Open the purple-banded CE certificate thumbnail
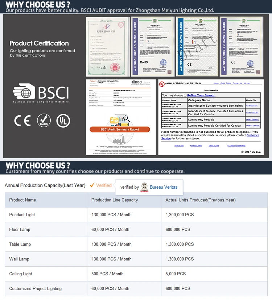 242,47
